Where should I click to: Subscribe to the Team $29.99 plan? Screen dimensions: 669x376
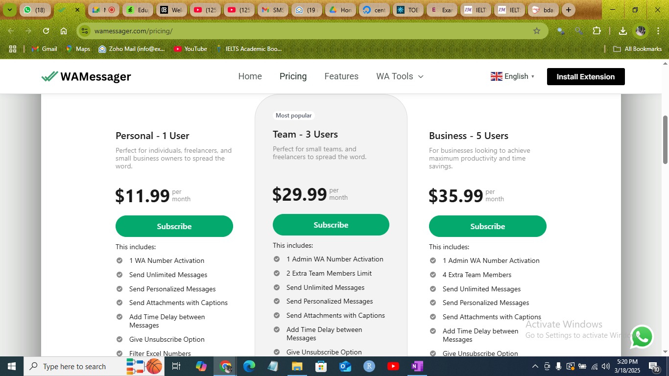click(331, 225)
